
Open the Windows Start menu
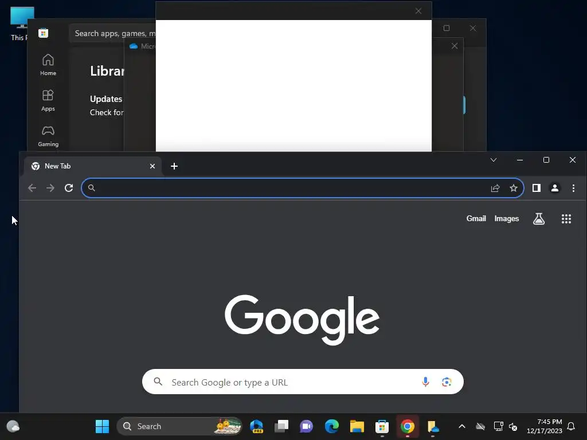(x=102, y=426)
